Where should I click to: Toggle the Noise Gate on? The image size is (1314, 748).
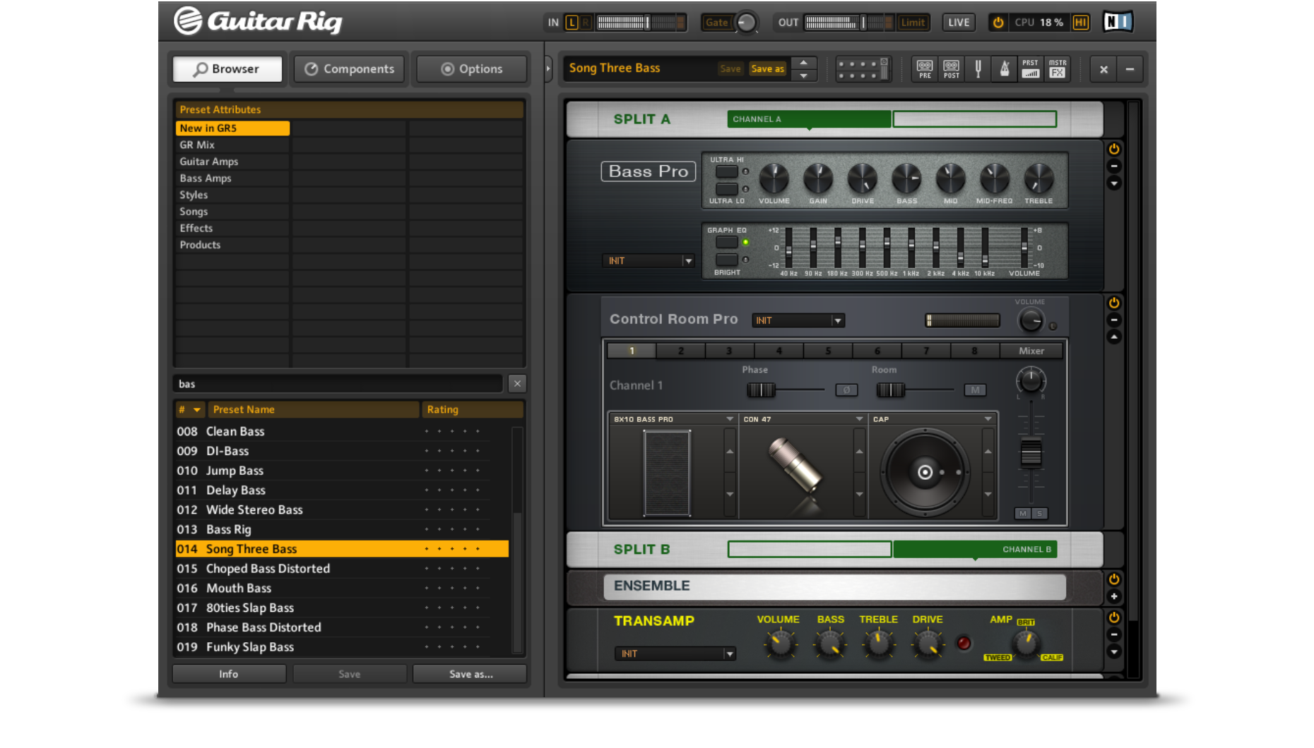(x=716, y=23)
